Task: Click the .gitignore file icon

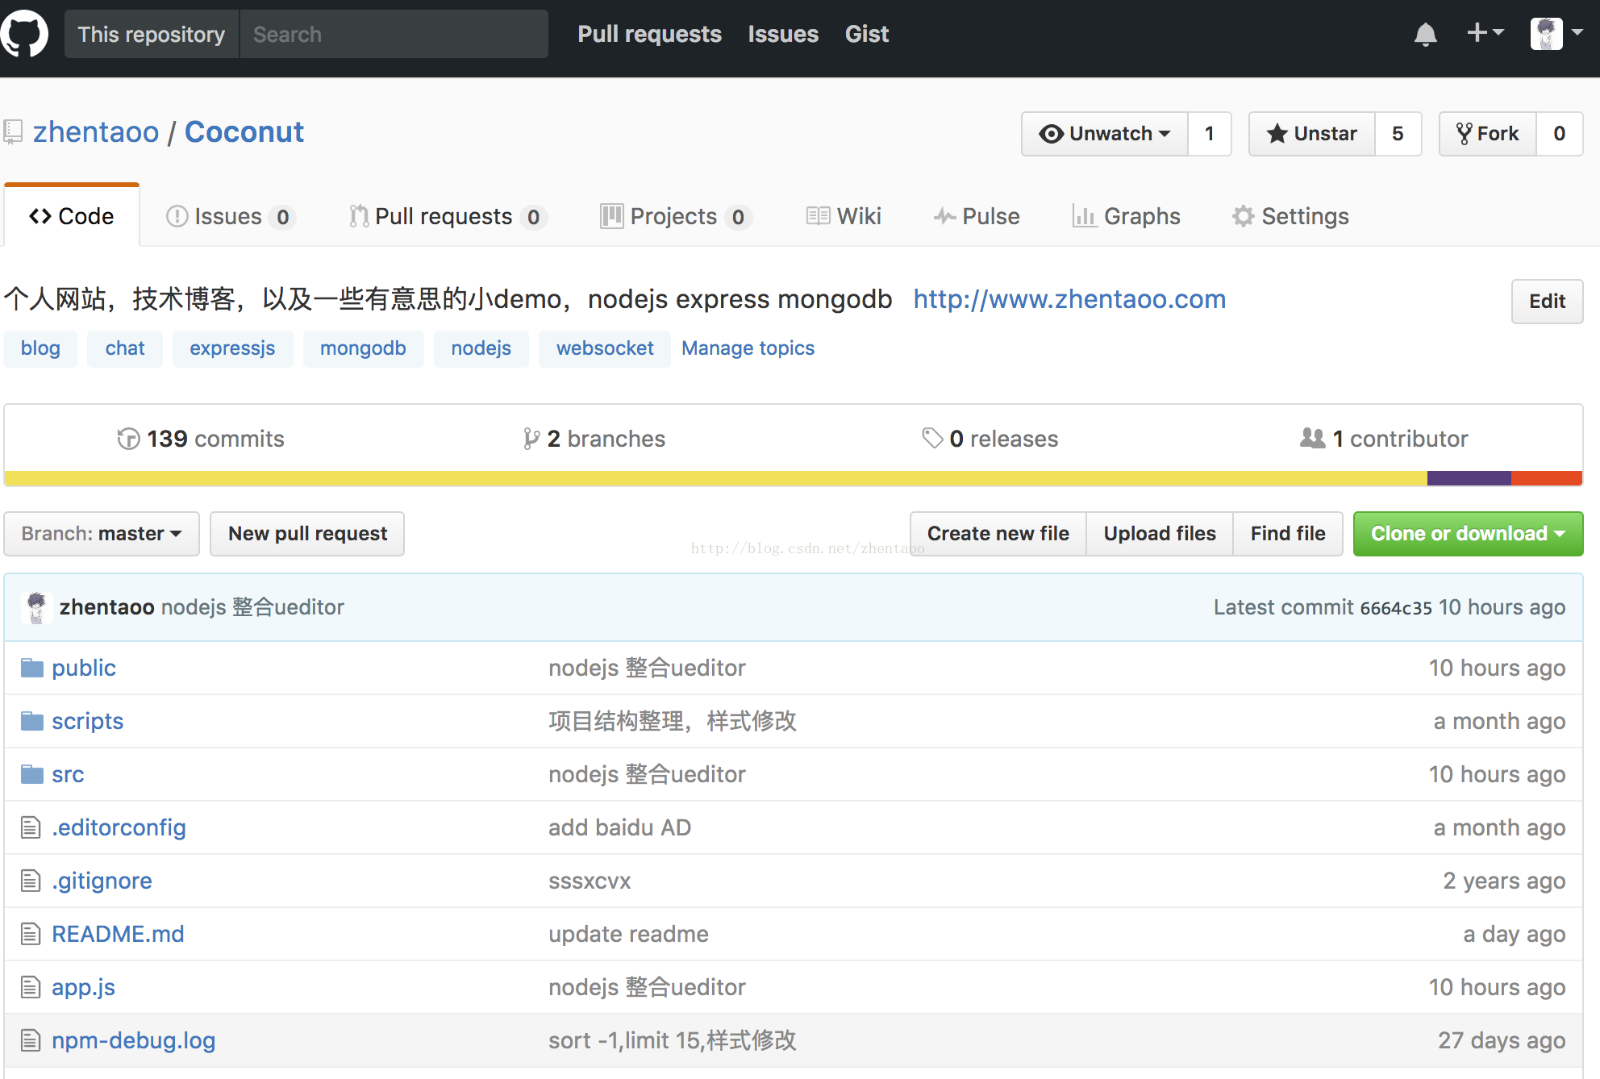Action: pyautogui.click(x=31, y=881)
